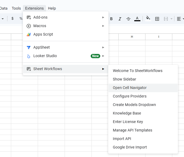Open the Help menu
The height and width of the screenshot is (157, 184).
click(52, 8)
